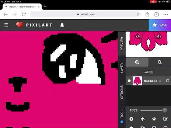Open the tab switcher
This screenshot has width=171, height=128.
(156, 15)
